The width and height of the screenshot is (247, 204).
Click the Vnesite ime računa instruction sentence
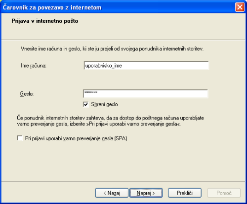click(x=112, y=49)
